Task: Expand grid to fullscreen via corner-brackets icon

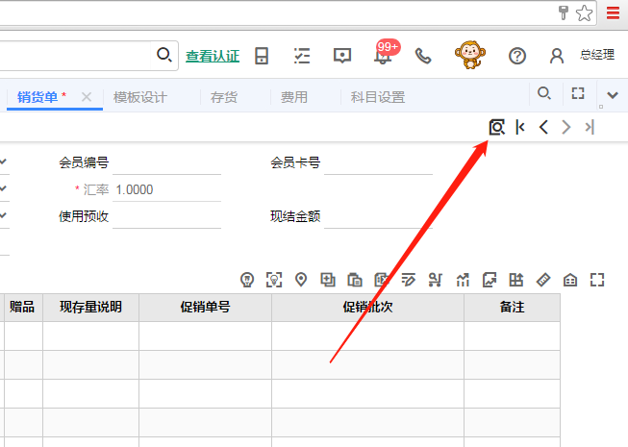Action: click(x=597, y=280)
